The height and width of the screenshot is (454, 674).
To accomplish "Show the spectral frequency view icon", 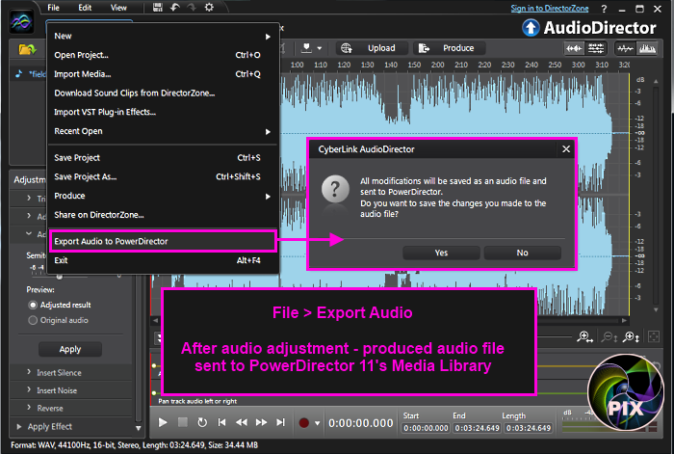I will [647, 48].
